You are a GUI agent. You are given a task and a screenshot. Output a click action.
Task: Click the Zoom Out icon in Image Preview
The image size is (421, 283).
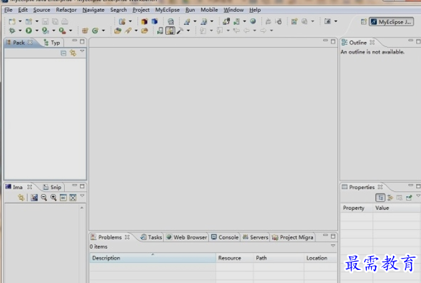coord(44,197)
